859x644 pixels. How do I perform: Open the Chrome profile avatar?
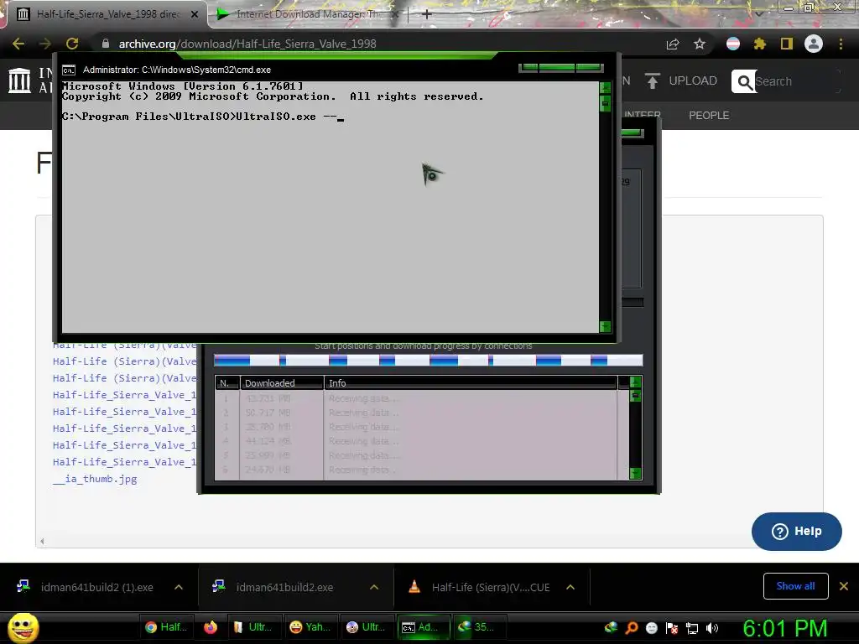click(x=814, y=44)
